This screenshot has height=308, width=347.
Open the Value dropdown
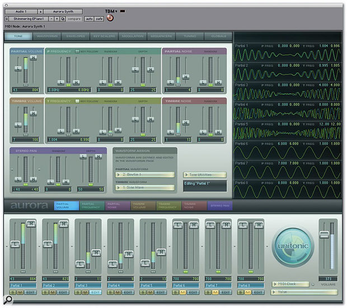pyautogui.click(x=304, y=292)
